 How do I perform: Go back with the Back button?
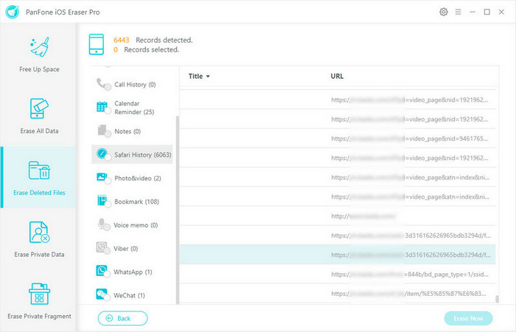pos(123,318)
